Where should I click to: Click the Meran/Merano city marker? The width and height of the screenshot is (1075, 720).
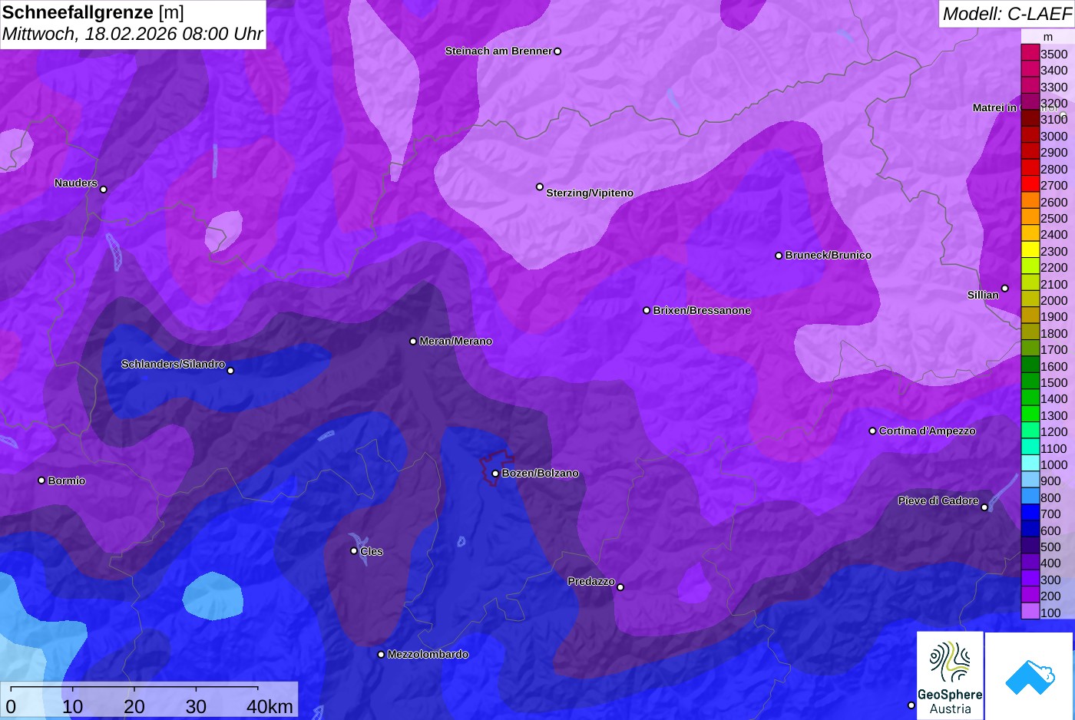(x=413, y=342)
